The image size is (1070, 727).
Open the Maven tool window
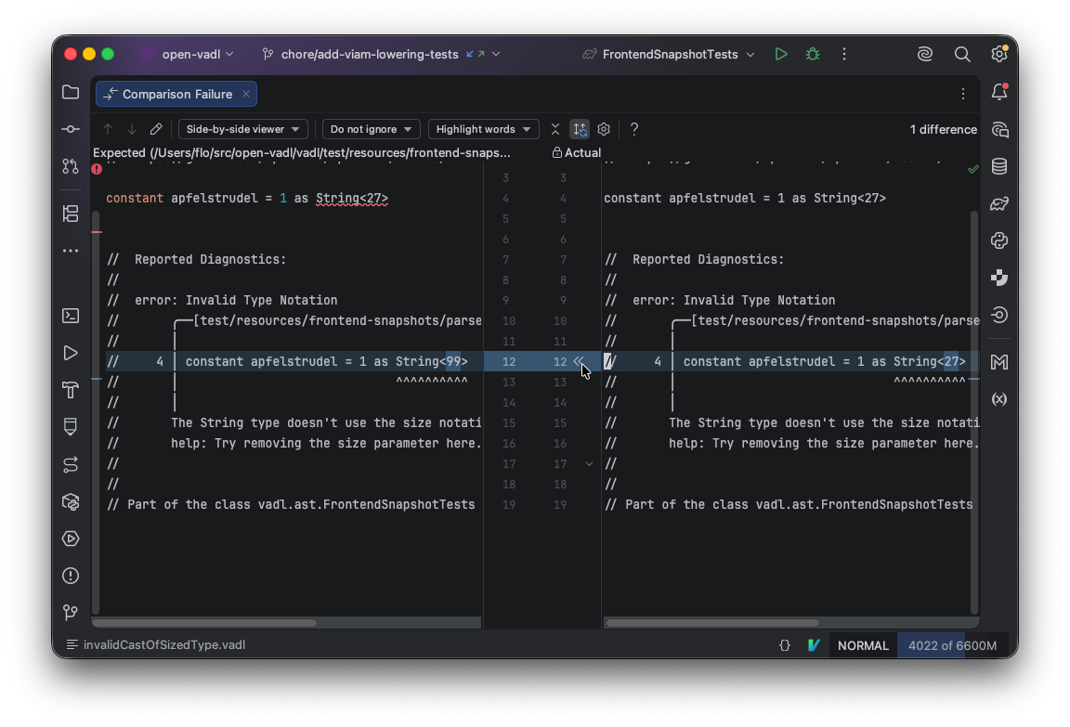tap(999, 362)
